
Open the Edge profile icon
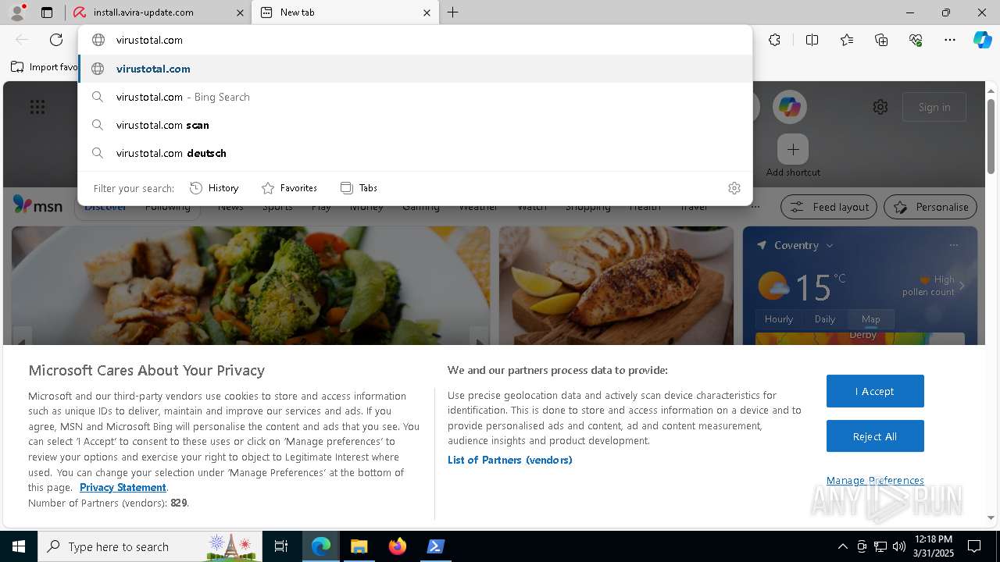point(16,12)
